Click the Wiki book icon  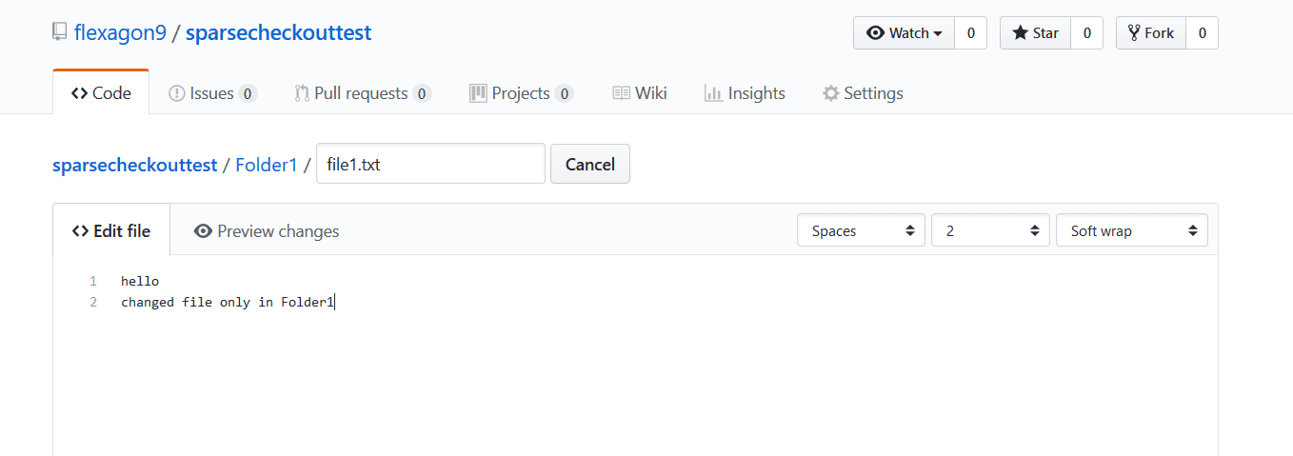[621, 93]
